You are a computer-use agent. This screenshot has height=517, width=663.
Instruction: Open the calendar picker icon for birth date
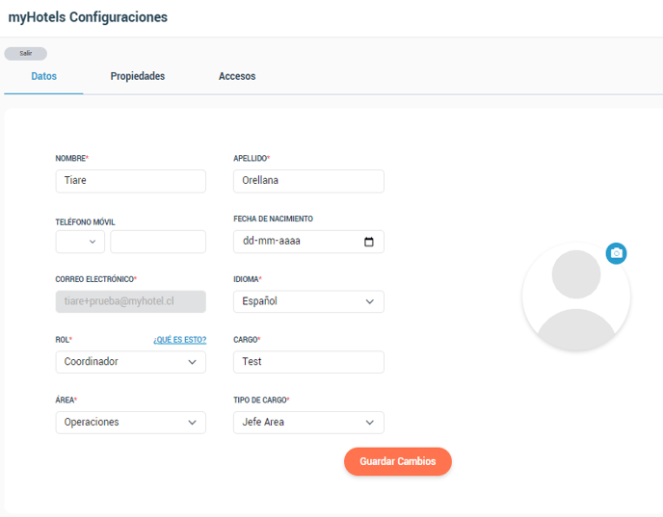pos(369,242)
